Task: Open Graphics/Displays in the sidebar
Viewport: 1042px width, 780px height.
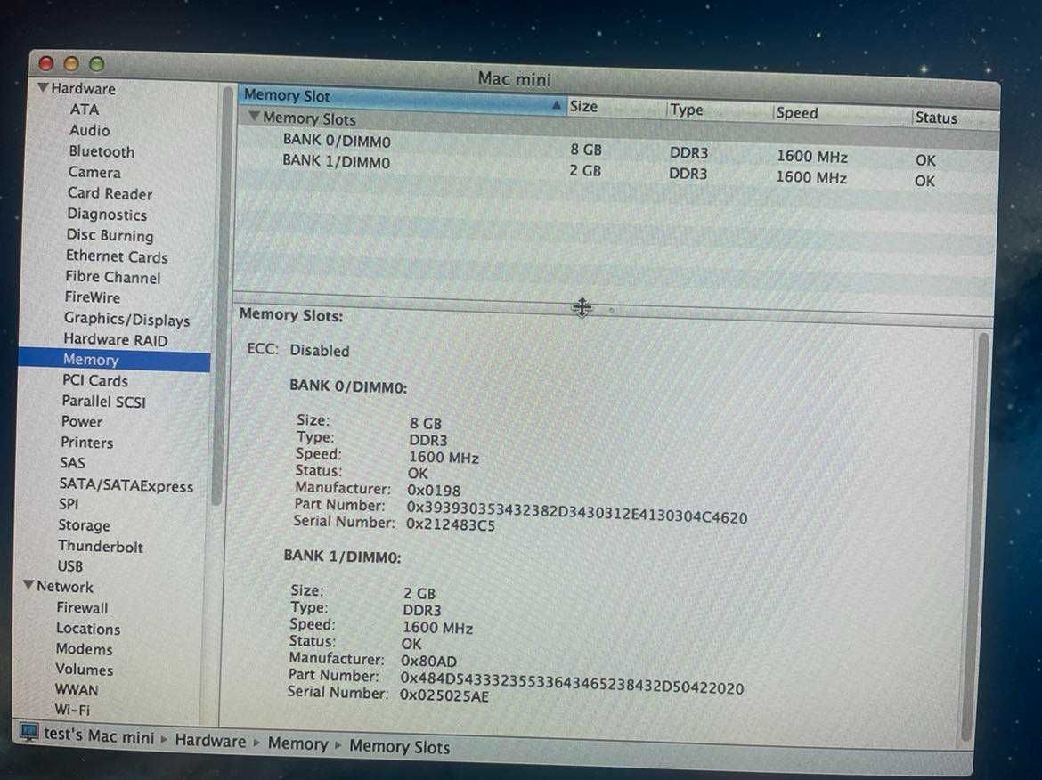Action: click(127, 319)
